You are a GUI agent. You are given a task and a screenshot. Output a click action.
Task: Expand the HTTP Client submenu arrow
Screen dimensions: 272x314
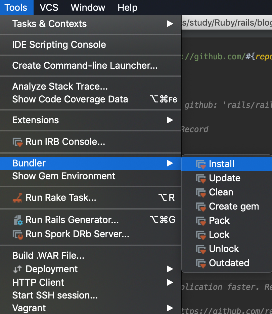(170, 282)
